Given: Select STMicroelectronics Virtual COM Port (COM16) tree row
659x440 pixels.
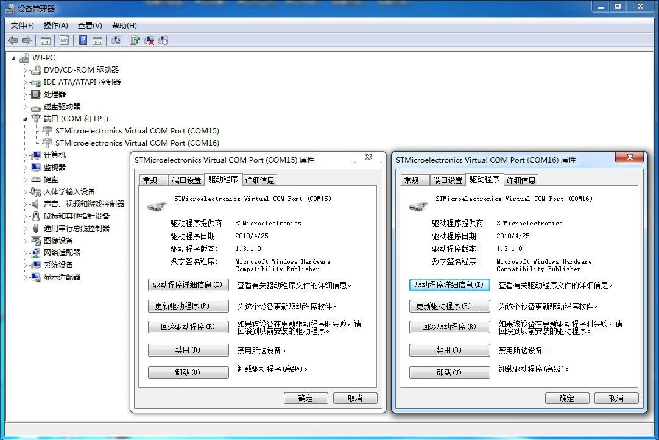Looking at the screenshot, I should [x=137, y=143].
